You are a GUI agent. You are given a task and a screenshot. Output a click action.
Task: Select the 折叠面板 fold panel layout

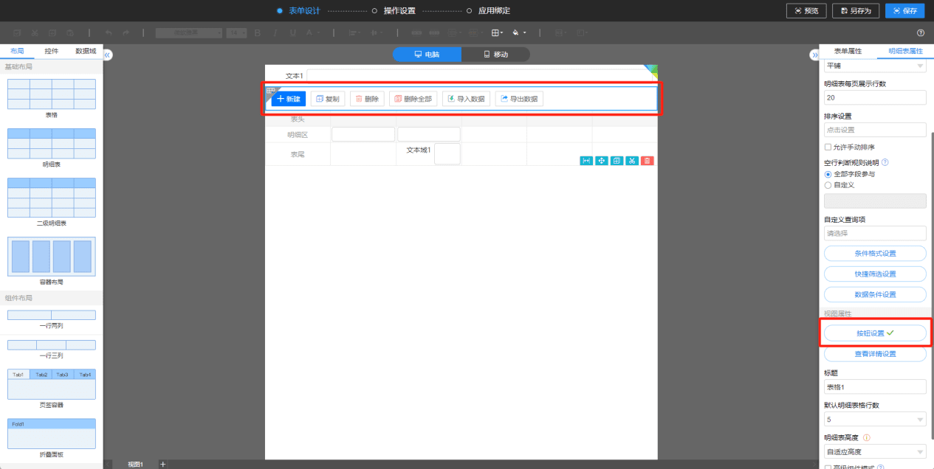coord(51,434)
